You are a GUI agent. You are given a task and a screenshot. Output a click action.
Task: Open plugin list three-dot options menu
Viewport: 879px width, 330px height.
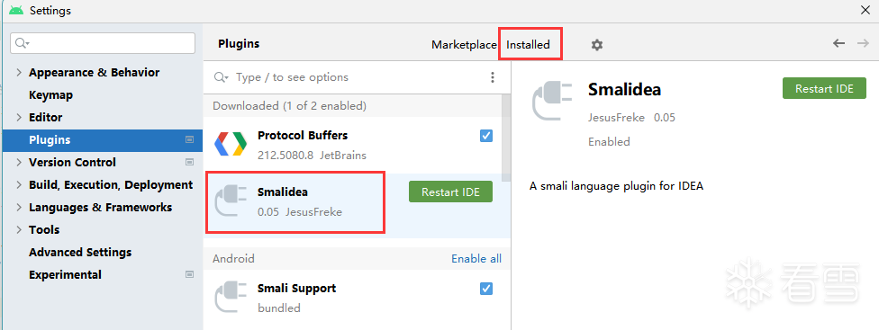tap(493, 77)
